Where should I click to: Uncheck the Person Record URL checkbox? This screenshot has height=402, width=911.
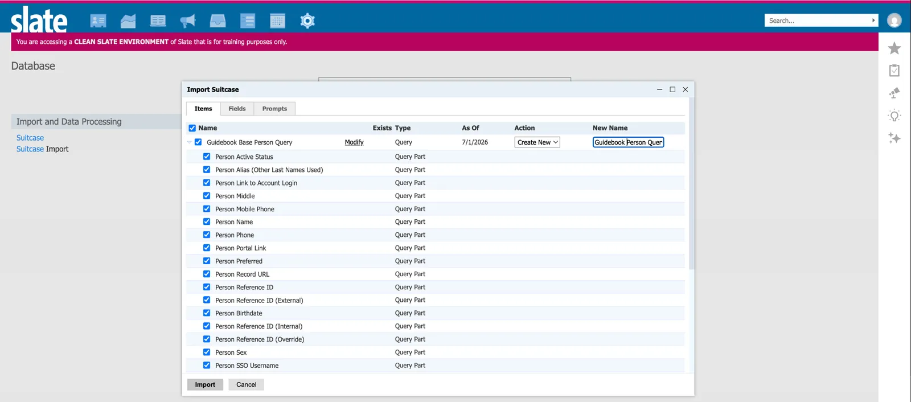[x=207, y=274]
